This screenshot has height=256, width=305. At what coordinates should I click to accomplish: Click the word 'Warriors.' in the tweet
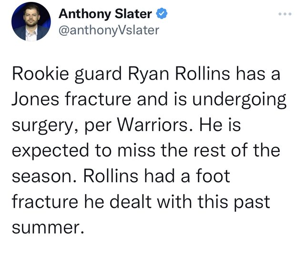pos(155,125)
